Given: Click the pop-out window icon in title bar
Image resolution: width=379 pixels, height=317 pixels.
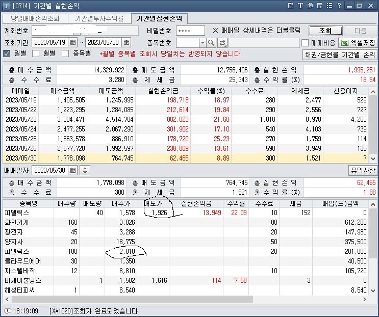Looking at the screenshot, I should [x=291, y=6].
